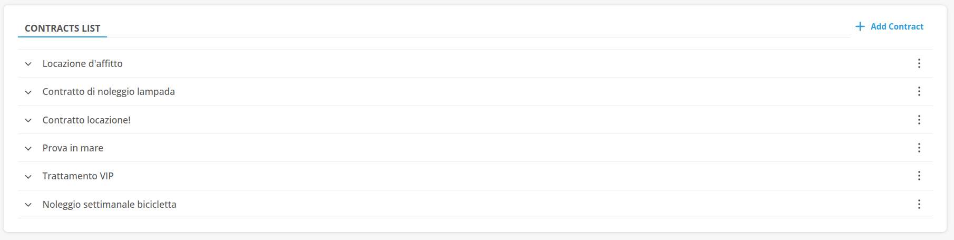Open options menu for Contratto di noleggio lampada

tap(919, 91)
